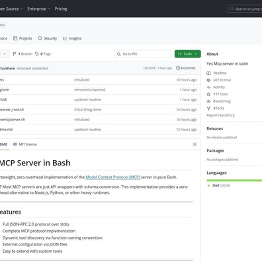View the 117 stars link
The image size is (262, 262).
[220, 94]
